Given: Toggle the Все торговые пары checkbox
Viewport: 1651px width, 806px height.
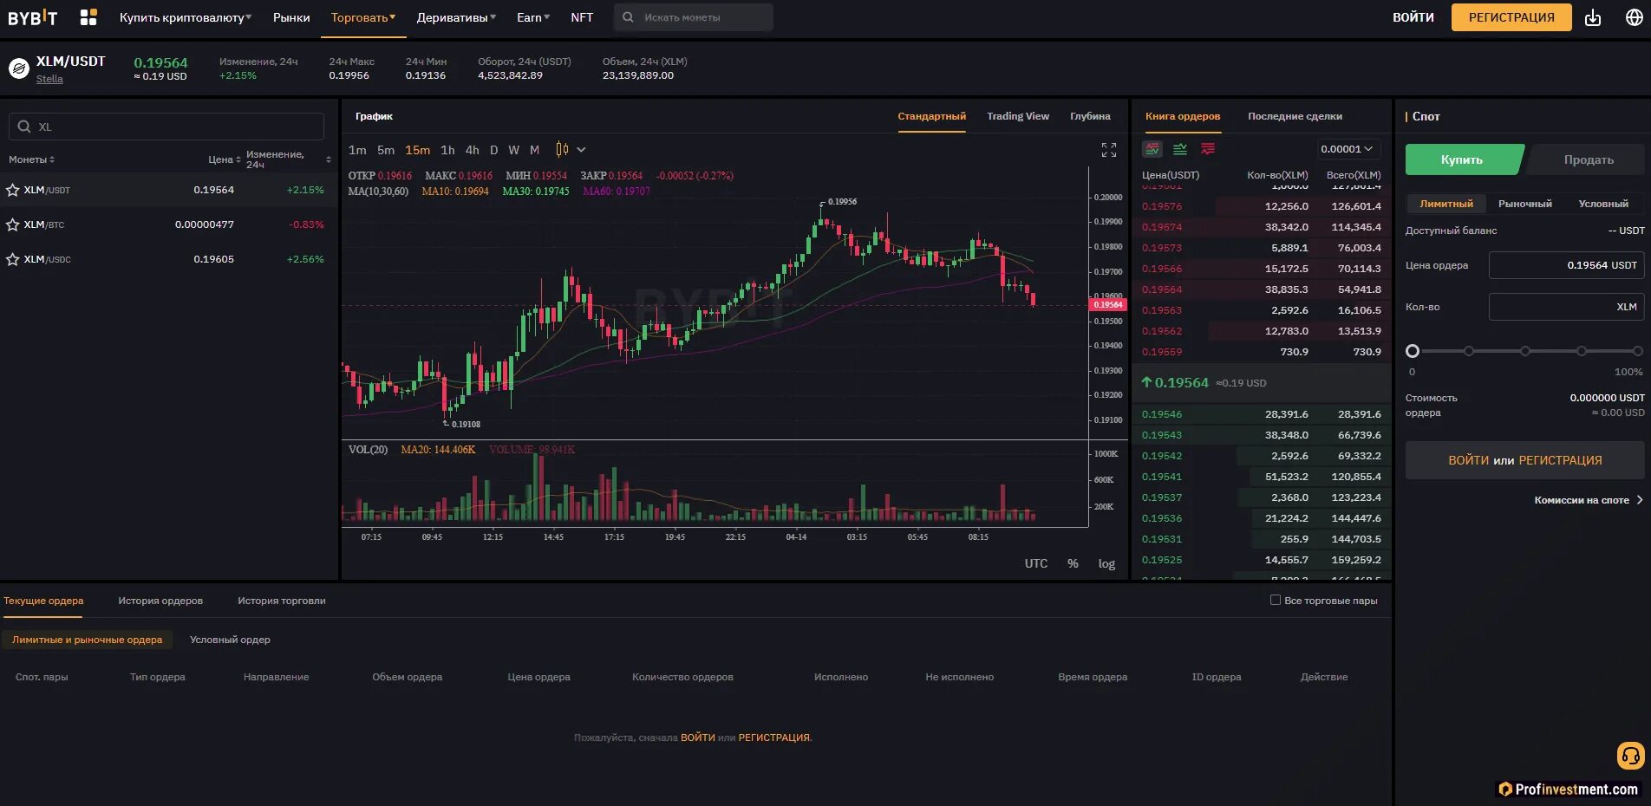Looking at the screenshot, I should point(1276,600).
